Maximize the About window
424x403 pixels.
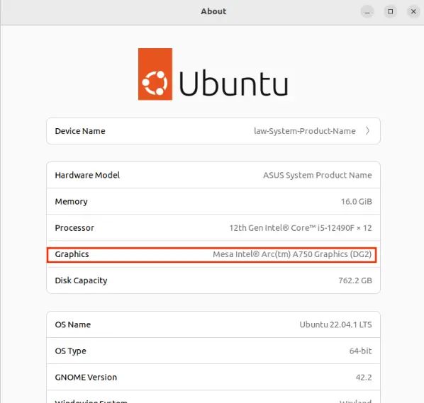[390, 11]
